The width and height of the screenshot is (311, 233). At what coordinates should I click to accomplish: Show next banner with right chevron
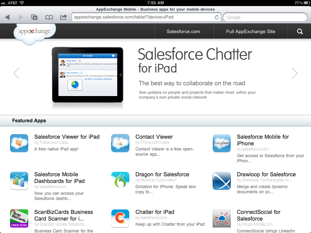pyautogui.click(x=295, y=73)
